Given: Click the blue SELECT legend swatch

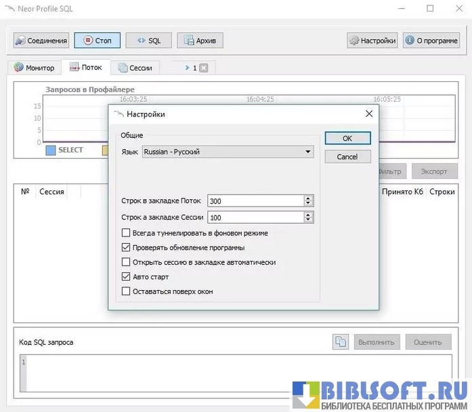Looking at the screenshot, I should tap(50, 150).
